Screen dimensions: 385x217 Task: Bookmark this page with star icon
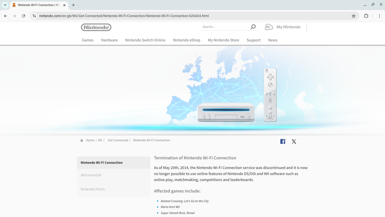pos(354,16)
